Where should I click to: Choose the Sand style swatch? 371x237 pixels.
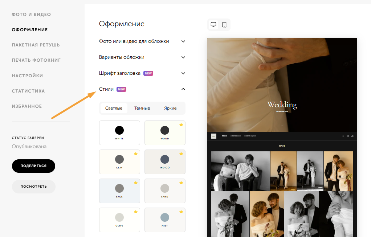click(x=165, y=191)
